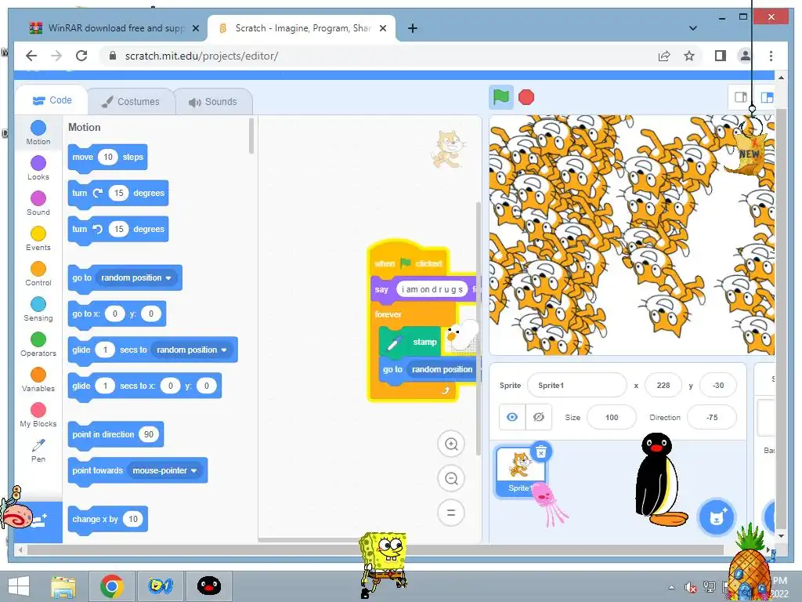Go back to previous page in Chrome
The width and height of the screenshot is (802, 602).
[31, 56]
